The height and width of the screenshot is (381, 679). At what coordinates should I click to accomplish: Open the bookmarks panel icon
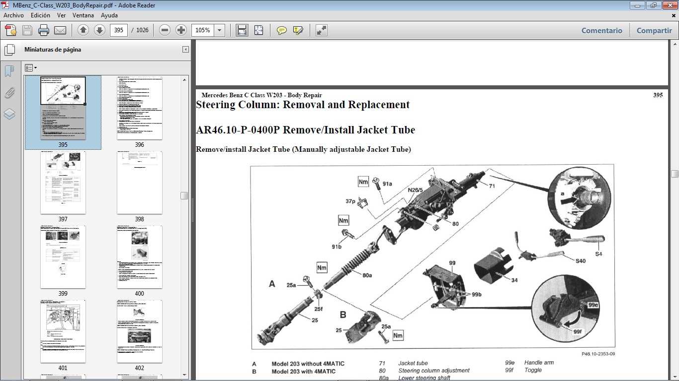pos(9,71)
